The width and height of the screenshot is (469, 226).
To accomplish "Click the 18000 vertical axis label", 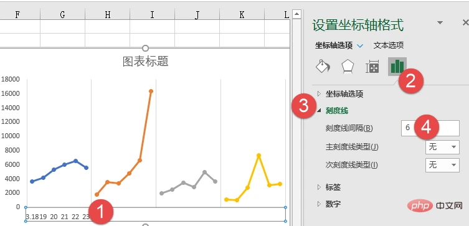I will pos(10,79).
